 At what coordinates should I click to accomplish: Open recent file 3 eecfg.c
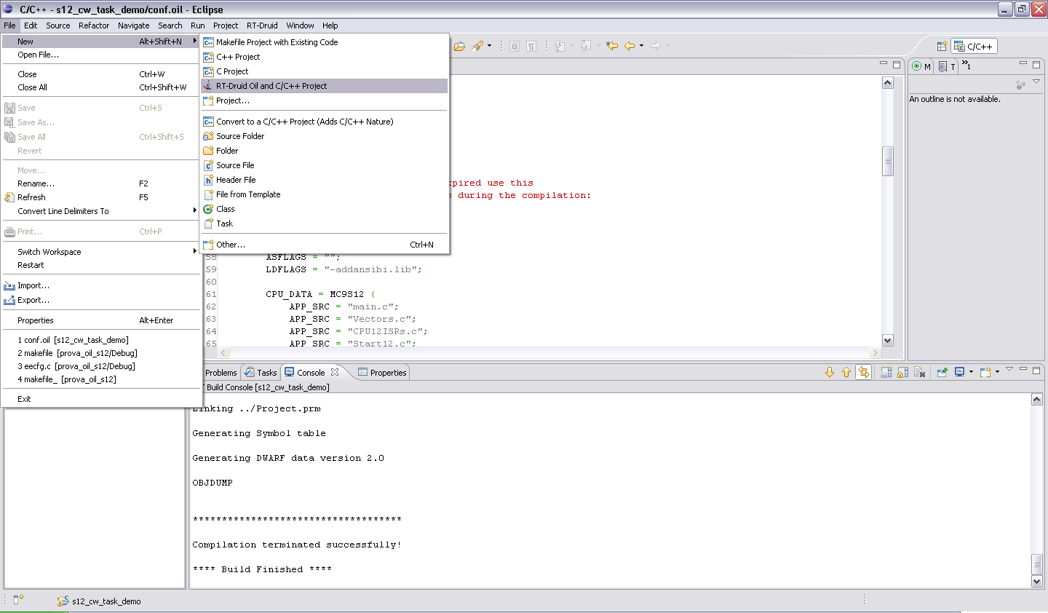click(x=101, y=366)
